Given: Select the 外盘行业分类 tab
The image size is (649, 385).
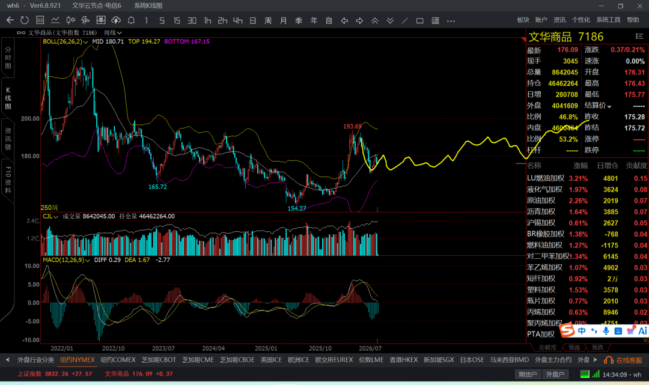Looking at the screenshot, I should tap(35, 360).
